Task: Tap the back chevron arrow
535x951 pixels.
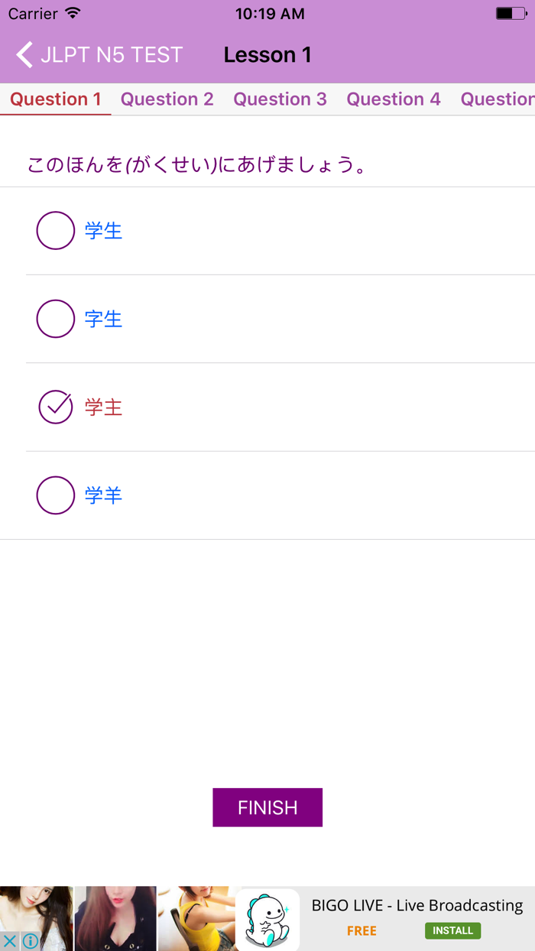Action: click(x=23, y=54)
